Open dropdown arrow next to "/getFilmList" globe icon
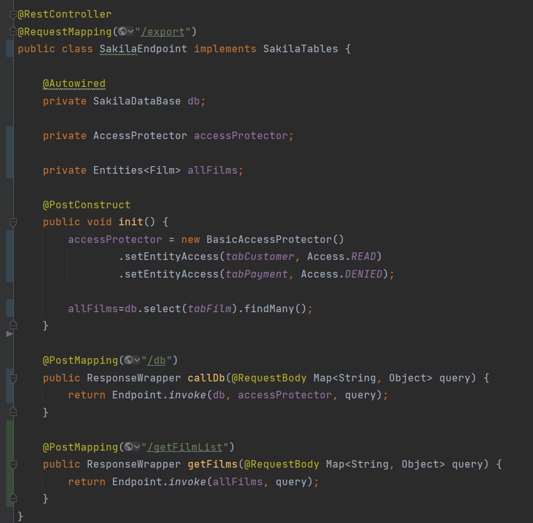The width and height of the screenshot is (533, 523). click(x=137, y=447)
